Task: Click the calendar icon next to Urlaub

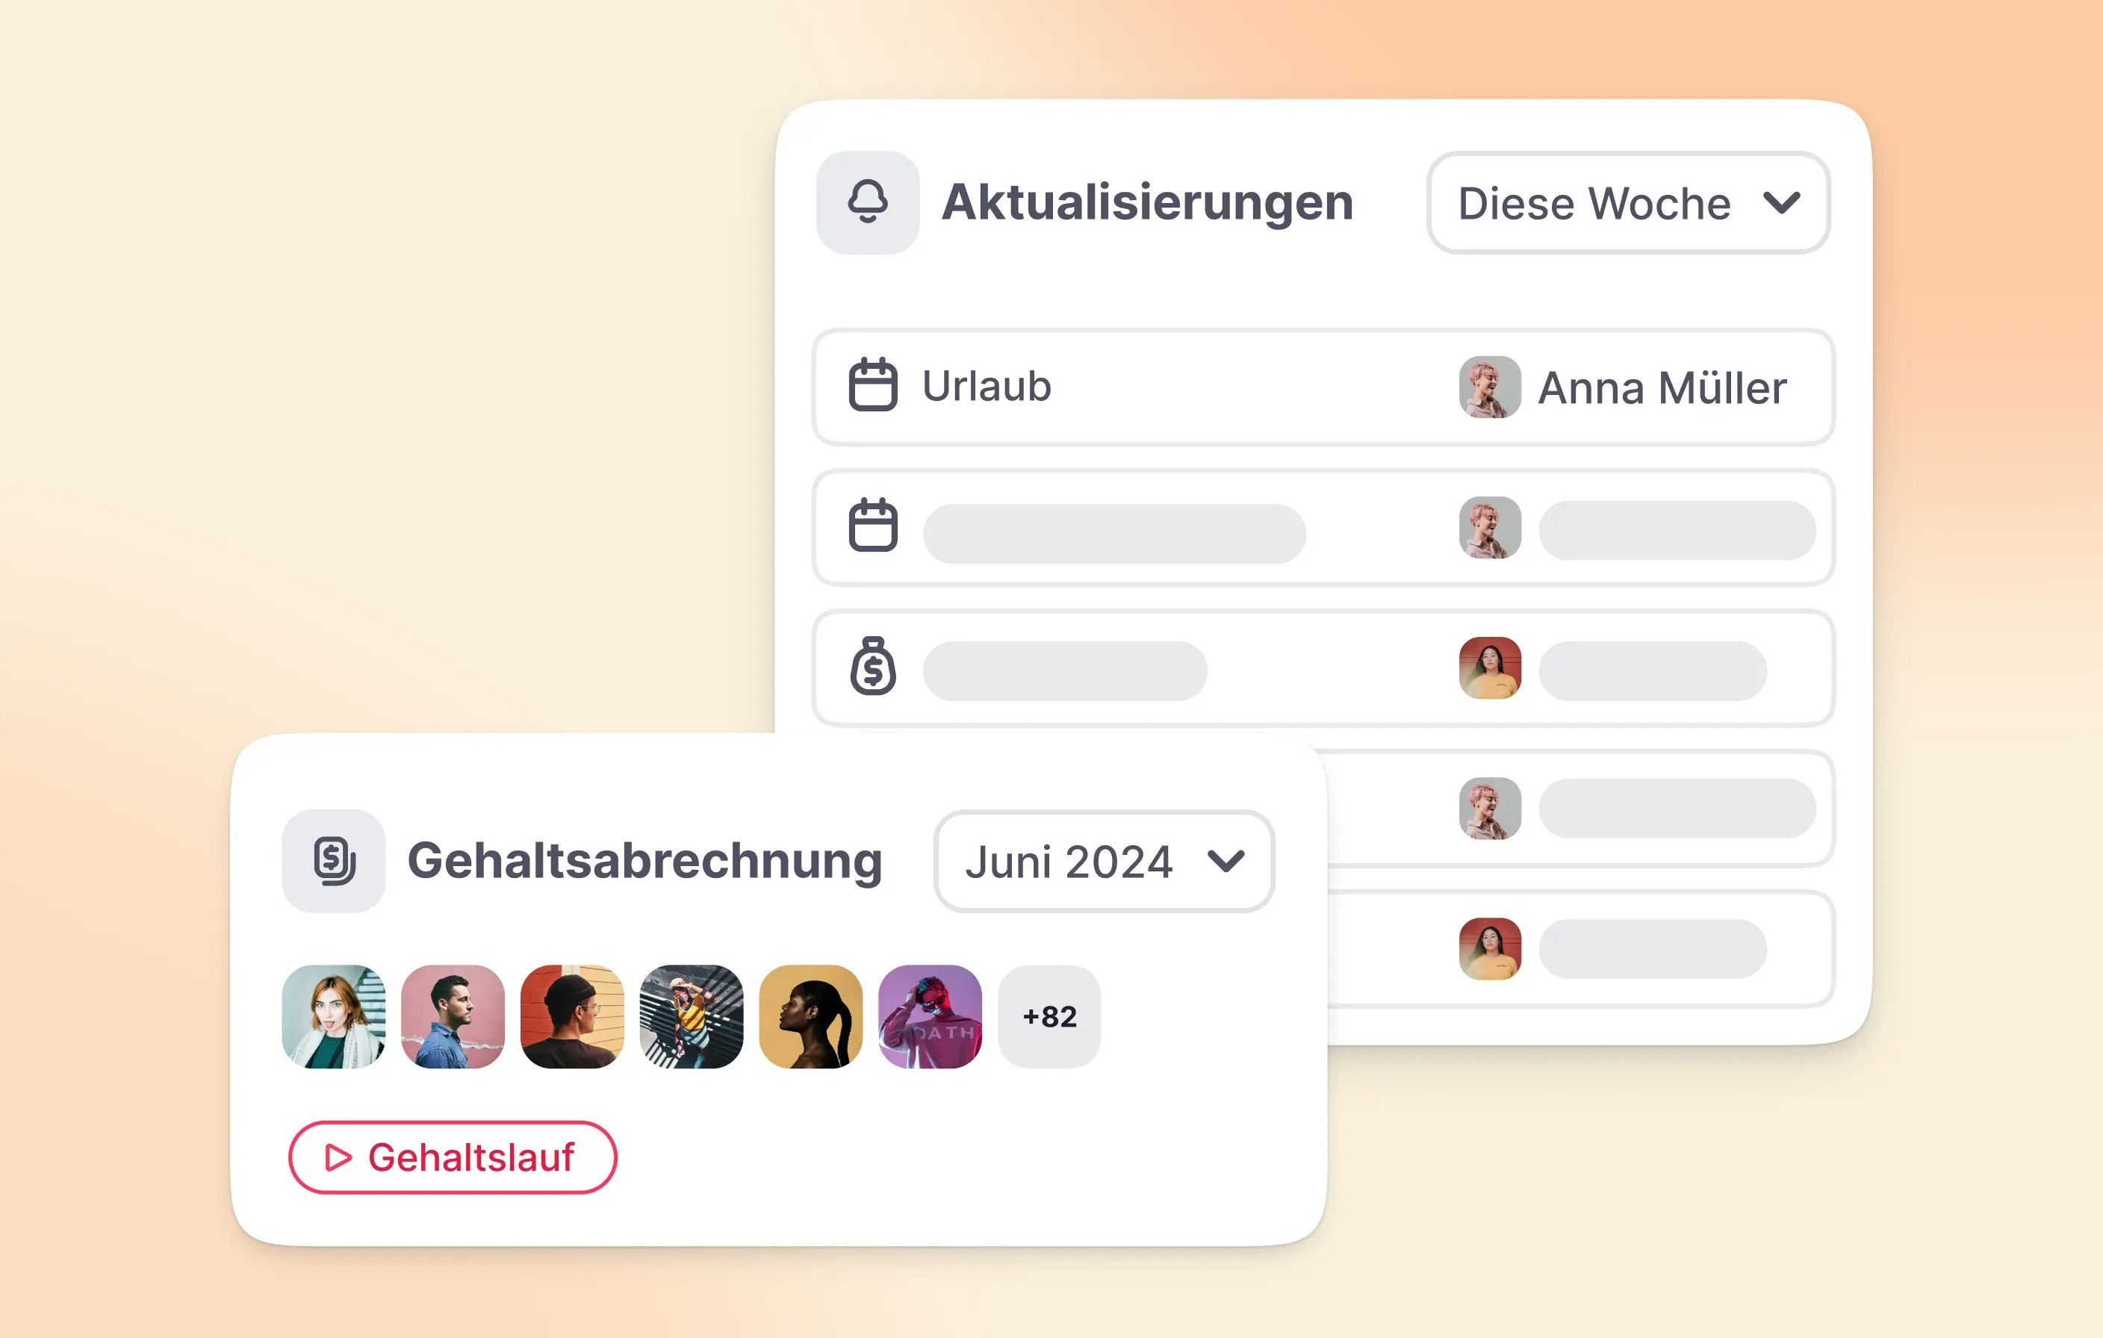Action: click(872, 385)
